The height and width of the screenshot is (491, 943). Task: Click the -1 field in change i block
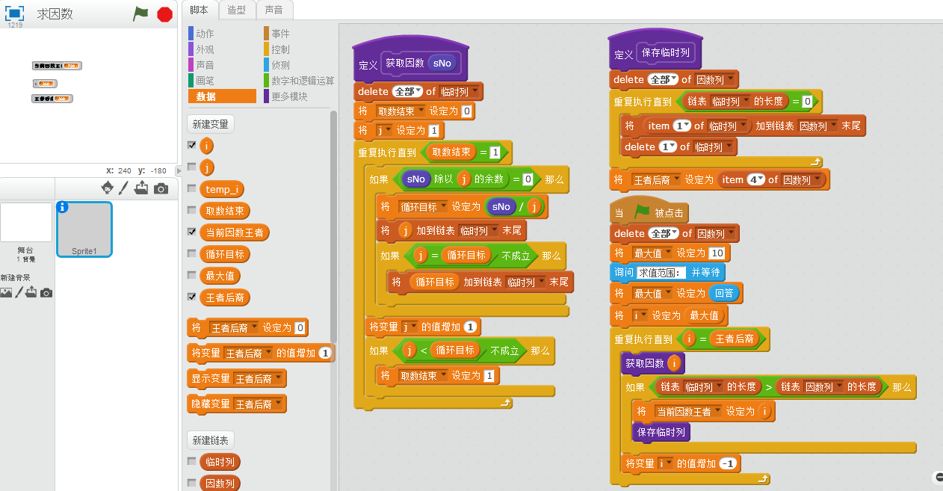pyautogui.click(x=729, y=463)
